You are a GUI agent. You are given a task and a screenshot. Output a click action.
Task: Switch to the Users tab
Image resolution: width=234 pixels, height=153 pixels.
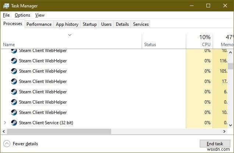tap(106, 24)
